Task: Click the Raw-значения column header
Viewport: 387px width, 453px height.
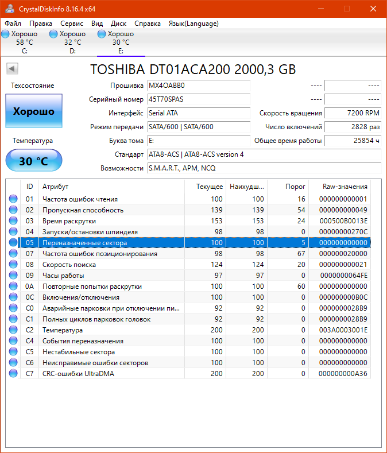Action: click(339, 187)
